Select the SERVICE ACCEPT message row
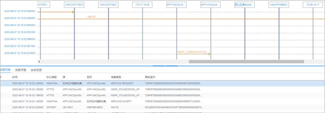Image resolution: width=325 pixels, height=113 pixels. point(162,101)
